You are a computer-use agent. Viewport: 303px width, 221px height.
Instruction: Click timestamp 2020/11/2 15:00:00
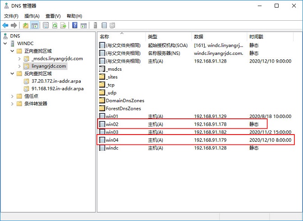click(271, 132)
